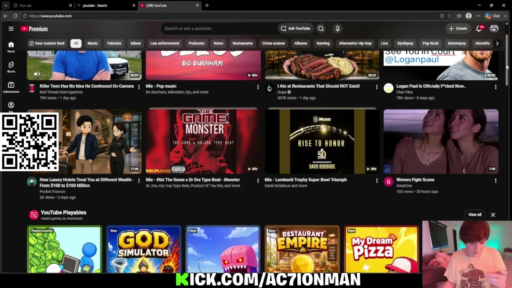Screen dimensions: 512x288
Task: View all YouTube Playables
Action: pos(475,215)
